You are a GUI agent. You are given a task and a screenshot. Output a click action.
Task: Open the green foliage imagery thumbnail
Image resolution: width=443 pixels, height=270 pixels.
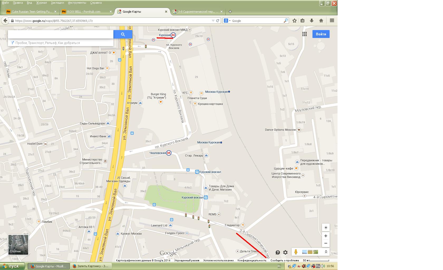(x=315, y=252)
